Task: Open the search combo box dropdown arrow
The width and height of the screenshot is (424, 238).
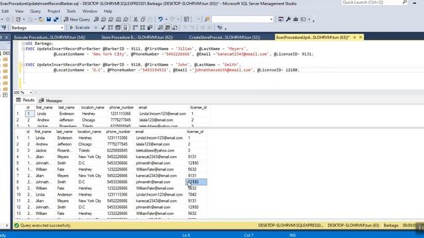Action: [x=271, y=19]
